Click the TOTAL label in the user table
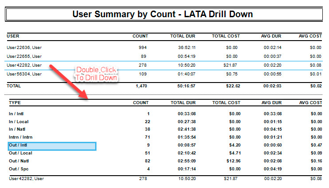This screenshot has width=329, height=188. coord(13,86)
